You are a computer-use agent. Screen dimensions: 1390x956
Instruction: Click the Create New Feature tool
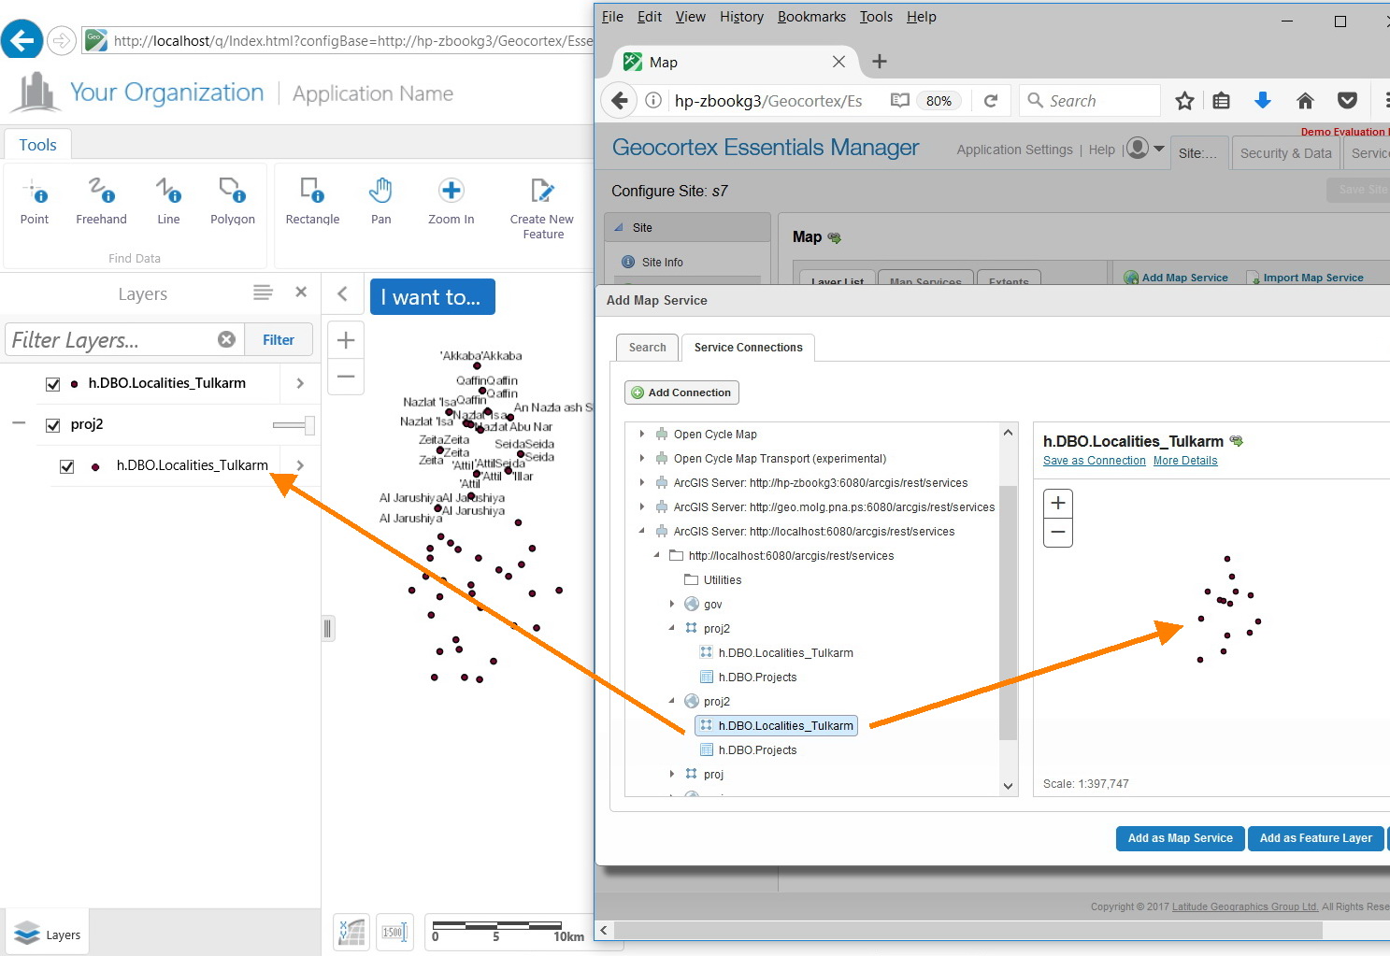click(542, 208)
